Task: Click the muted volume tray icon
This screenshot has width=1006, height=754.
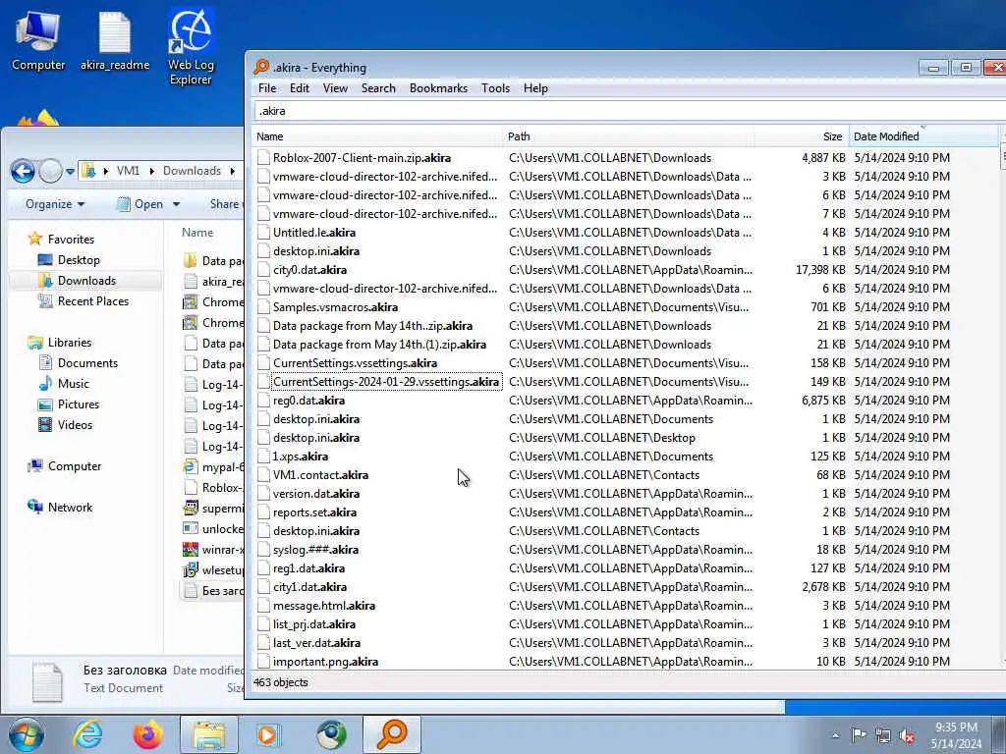Action: 907,735
